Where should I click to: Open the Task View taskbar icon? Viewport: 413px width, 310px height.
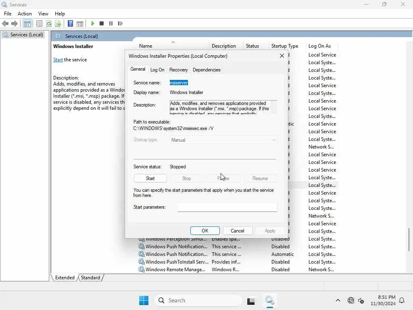[x=251, y=300]
